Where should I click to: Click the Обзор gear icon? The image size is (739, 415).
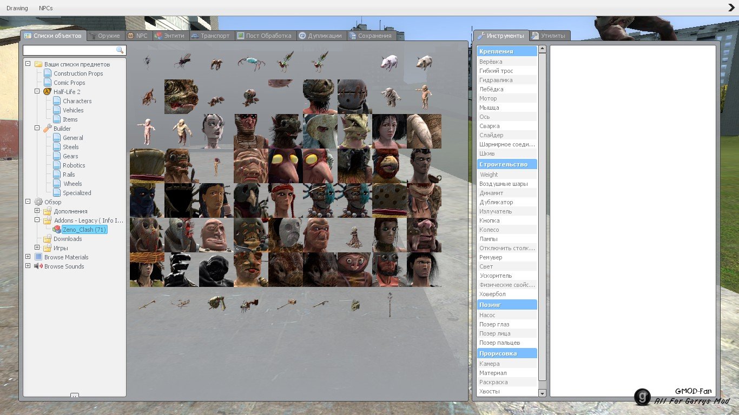pos(38,202)
